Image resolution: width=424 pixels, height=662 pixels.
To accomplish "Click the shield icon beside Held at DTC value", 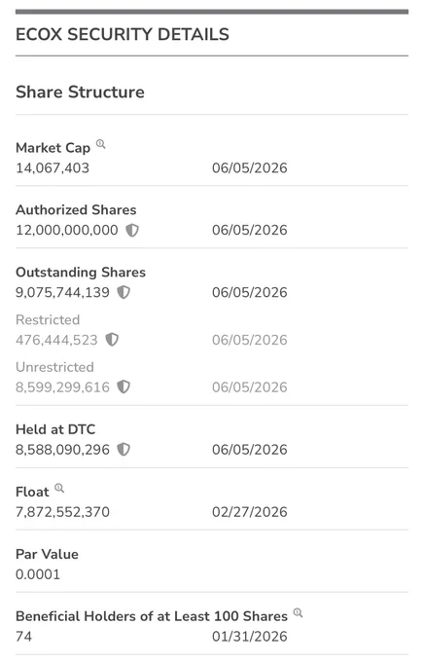I will tap(124, 449).
